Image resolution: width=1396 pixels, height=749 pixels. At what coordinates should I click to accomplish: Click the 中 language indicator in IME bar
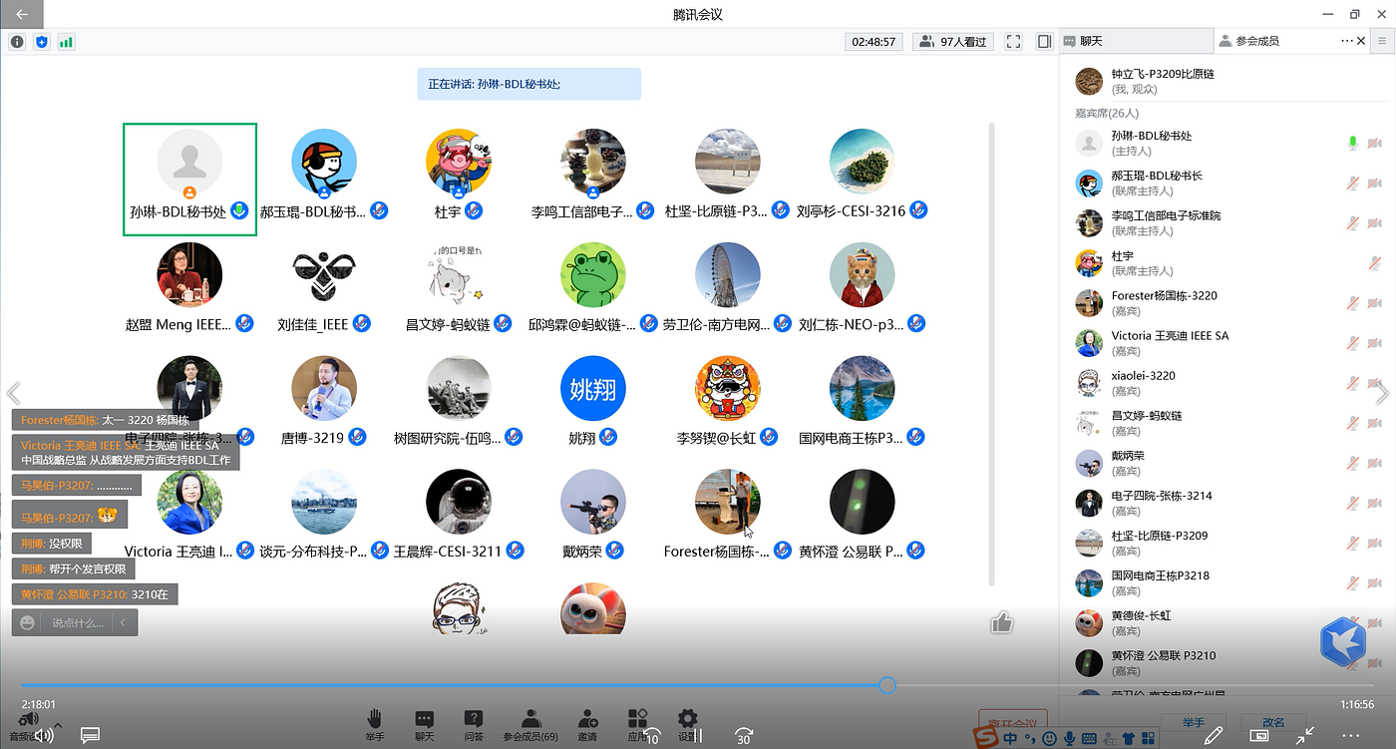coord(1011,738)
